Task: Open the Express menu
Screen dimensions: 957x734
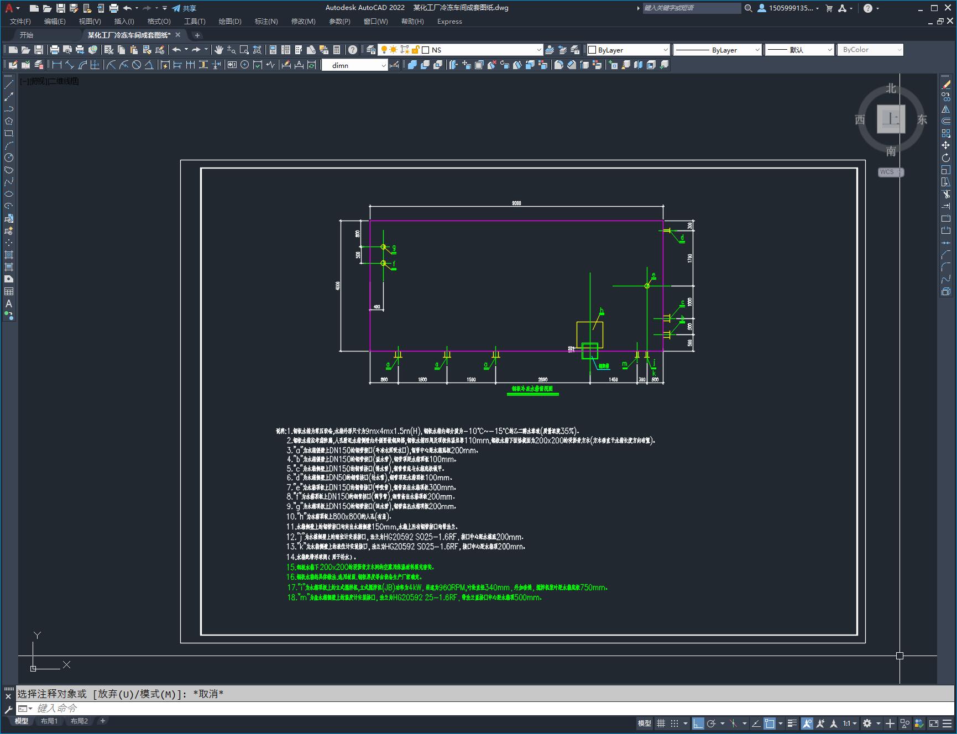Action: (x=449, y=21)
